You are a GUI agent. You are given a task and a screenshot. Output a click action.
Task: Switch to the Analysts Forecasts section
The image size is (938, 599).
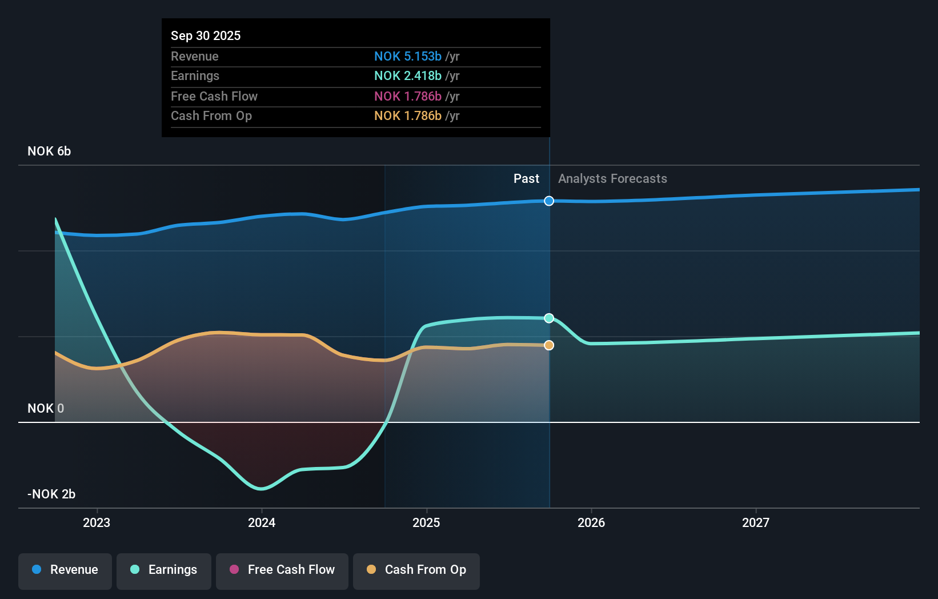click(612, 178)
